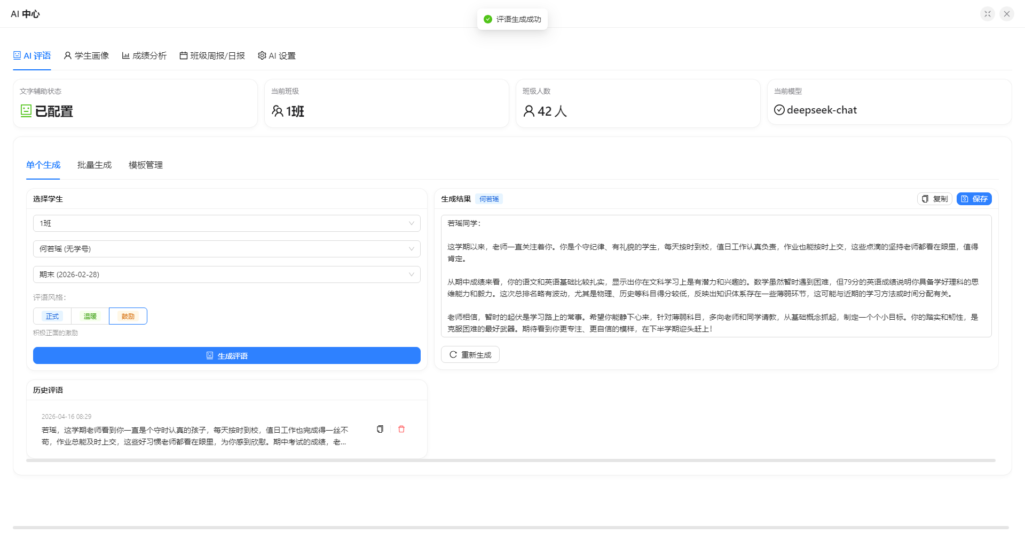Click chevron arrow of exam selector
1025x542 pixels.
(x=412, y=274)
